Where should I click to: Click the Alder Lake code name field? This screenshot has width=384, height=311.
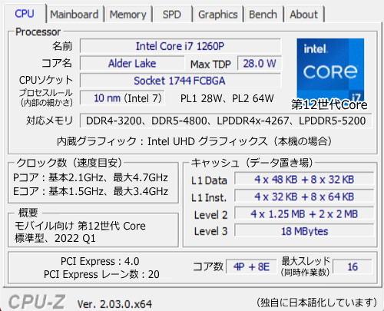(132, 64)
